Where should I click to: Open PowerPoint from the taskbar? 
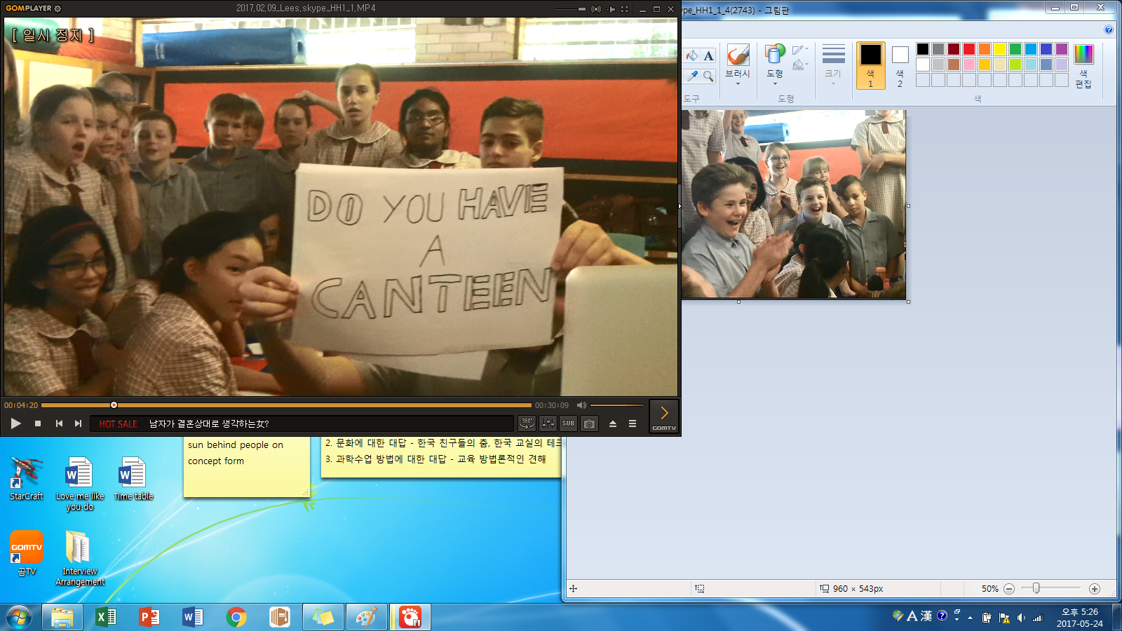coord(149,618)
